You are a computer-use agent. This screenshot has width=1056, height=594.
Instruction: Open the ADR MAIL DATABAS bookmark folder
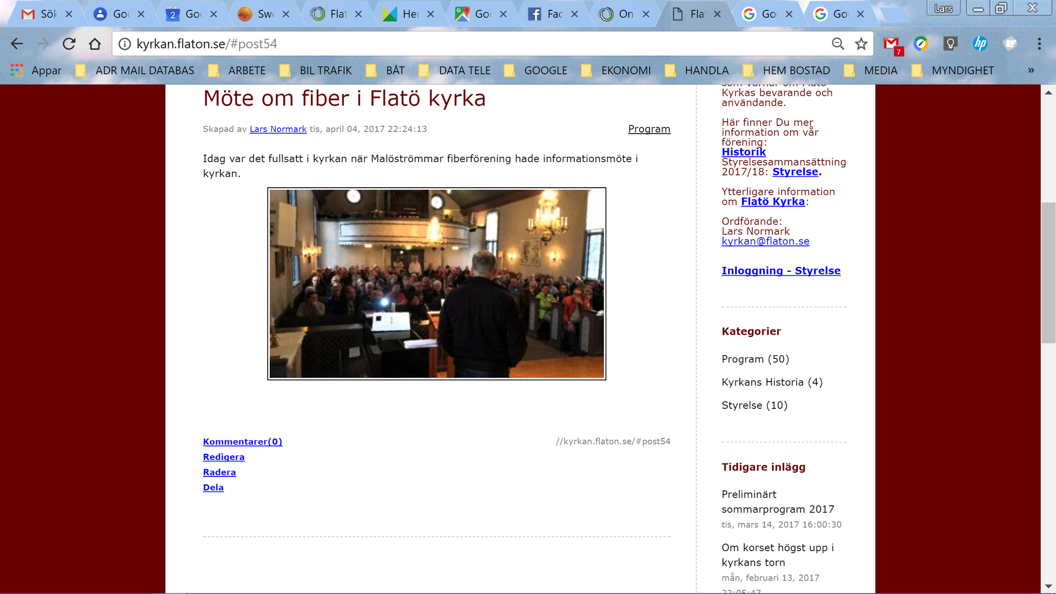pyautogui.click(x=135, y=71)
